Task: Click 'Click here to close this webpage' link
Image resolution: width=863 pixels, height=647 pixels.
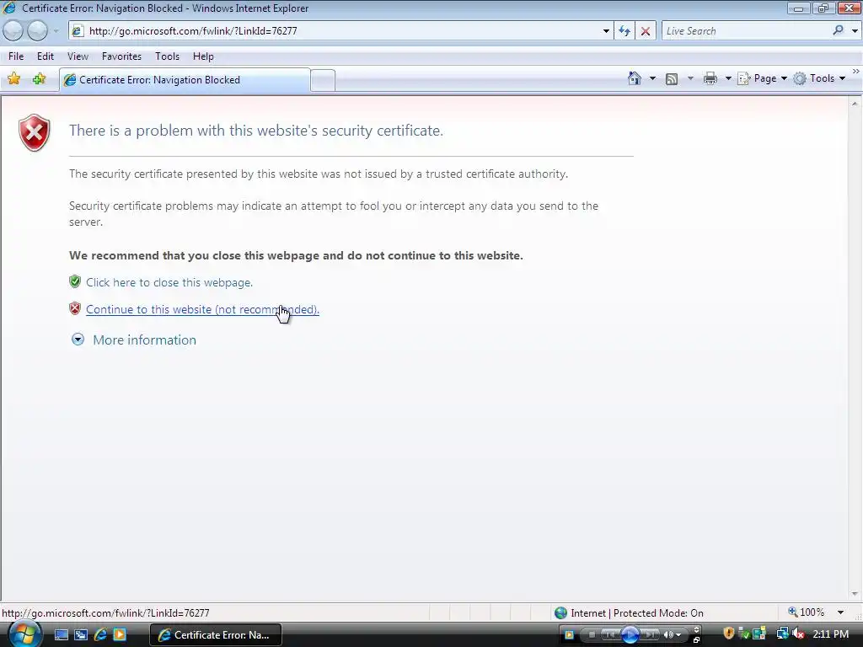Action: pyautogui.click(x=169, y=282)
